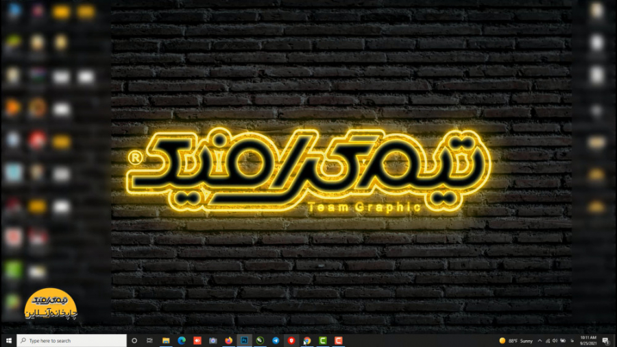Image resolution: width=617 pixels, height=347 pixels.
Task: Open Telegram from the taskbar
Action: [276, 341]
